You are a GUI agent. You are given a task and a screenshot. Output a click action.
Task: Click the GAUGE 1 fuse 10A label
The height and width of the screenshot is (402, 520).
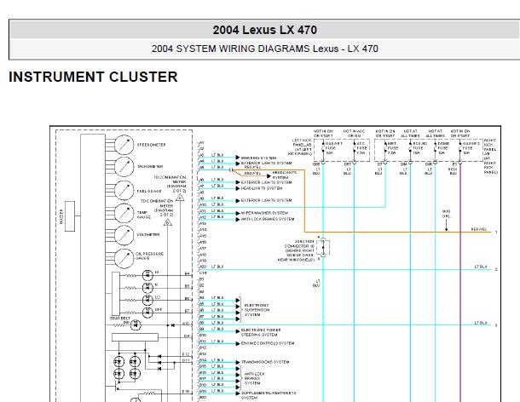pos(333,148)
